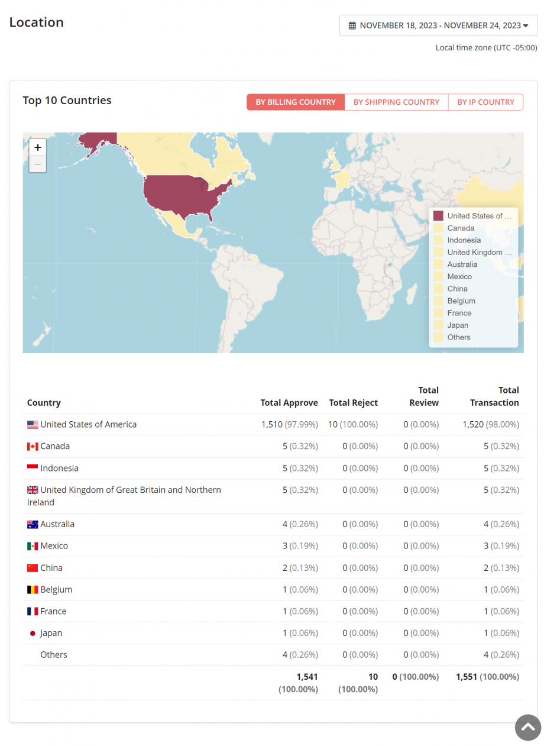The width and height of the screenshot is (544, 746).
Task: Switch the view to BY IP COUNTRY
Action: 485,102
